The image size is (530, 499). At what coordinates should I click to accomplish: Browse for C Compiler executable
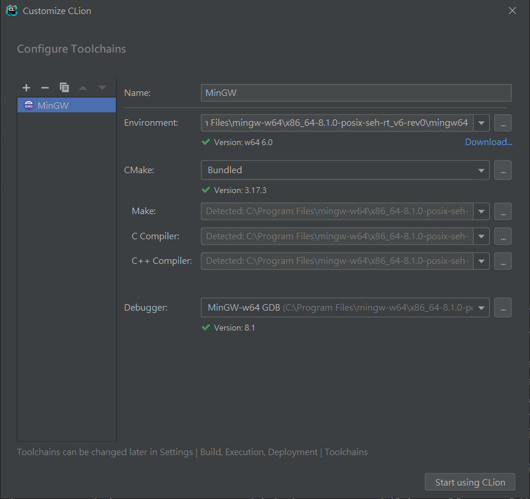pyautogui.click(x=503, y=236)
